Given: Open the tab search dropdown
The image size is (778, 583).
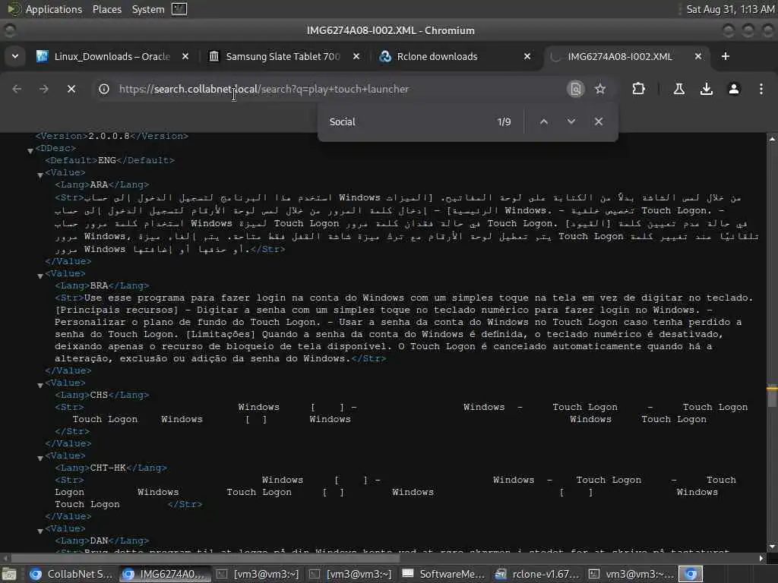Looking at the screenshot, I should tap(15, 56).
